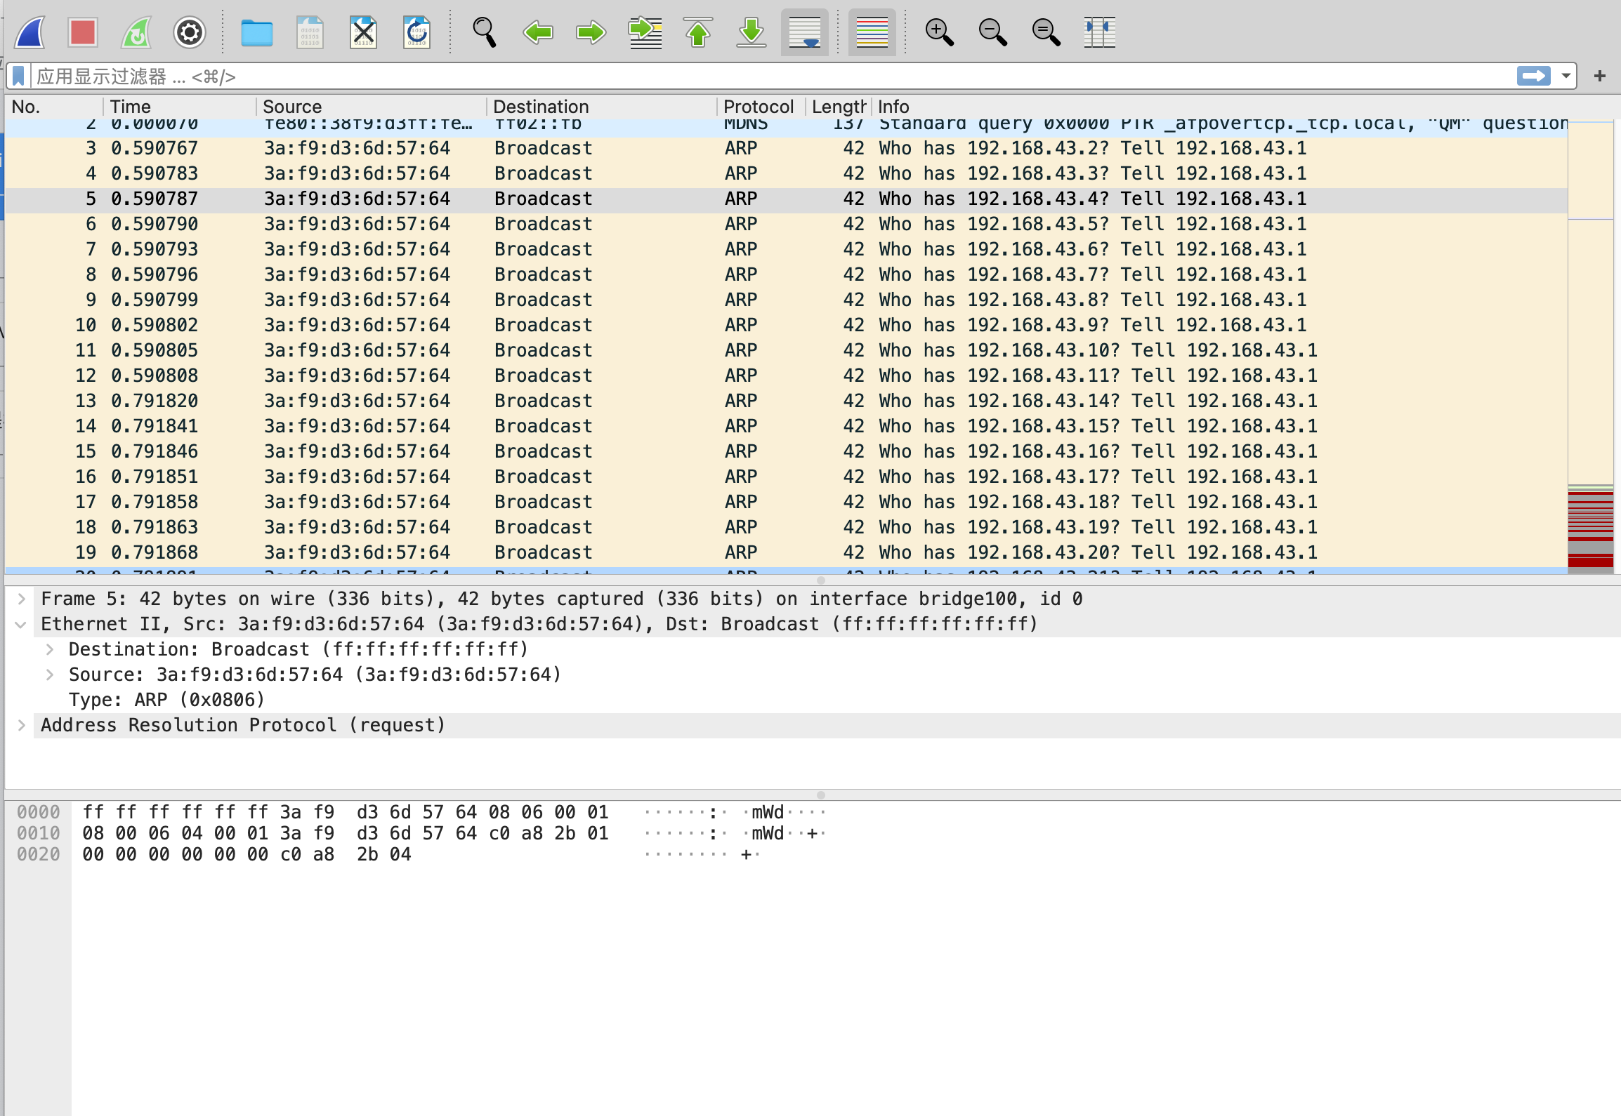Open capture options gear icon

[x=189, y=32]
